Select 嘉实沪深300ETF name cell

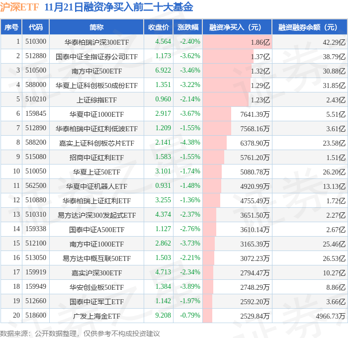[96, 273]
